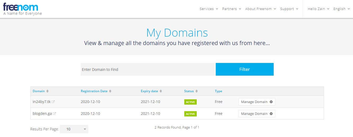Click Free type in in24by7.tk row
The height and width of the screenshot is (137, 353).
tap(219, 102)
